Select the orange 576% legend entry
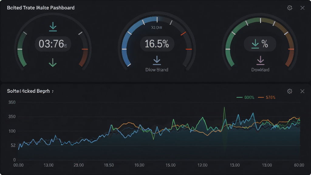311x175 pixels. [267, 98]
